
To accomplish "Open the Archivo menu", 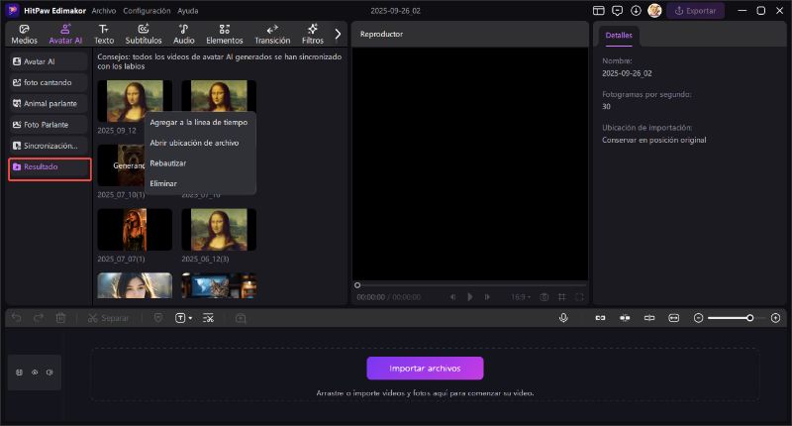I will [x=104, y=11].
